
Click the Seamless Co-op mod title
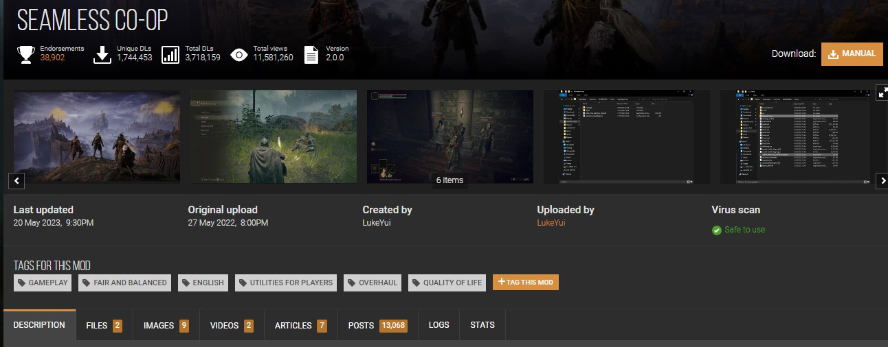click(92, 21)
